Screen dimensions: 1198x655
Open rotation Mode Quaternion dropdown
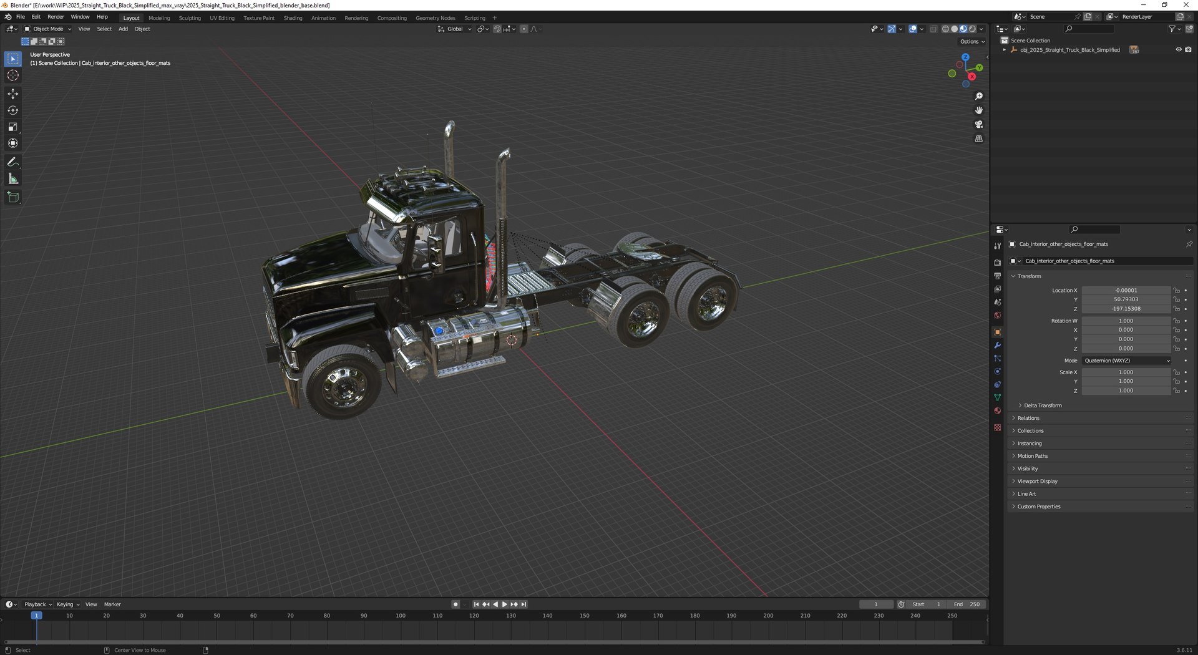click(1126, 361)
